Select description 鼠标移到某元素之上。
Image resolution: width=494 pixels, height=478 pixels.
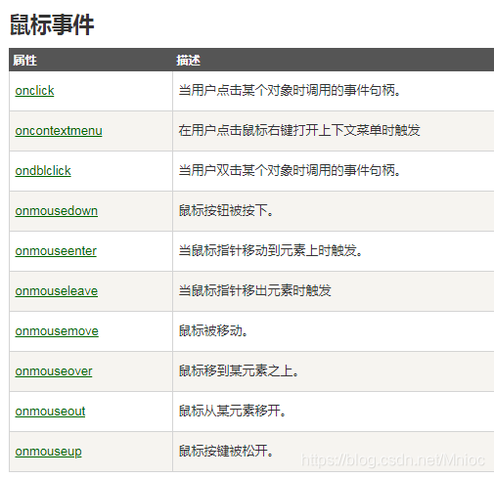[x=239, y=370]
